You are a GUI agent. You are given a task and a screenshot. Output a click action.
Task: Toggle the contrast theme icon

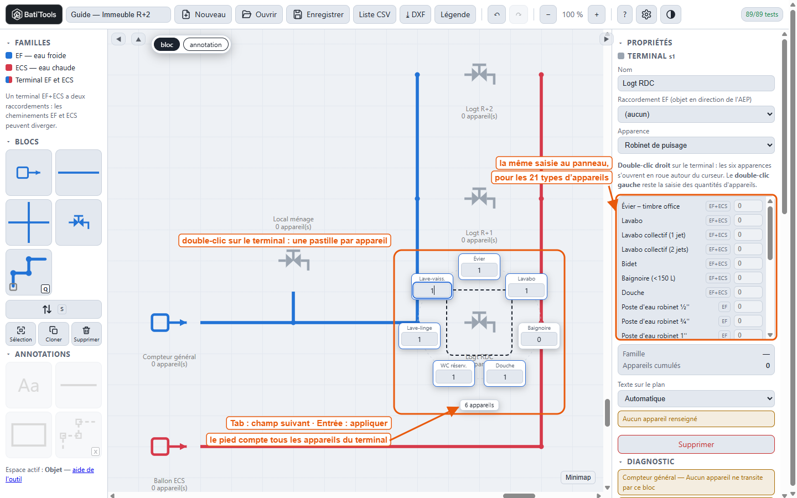pyautogui.click(x=671, y=14)
